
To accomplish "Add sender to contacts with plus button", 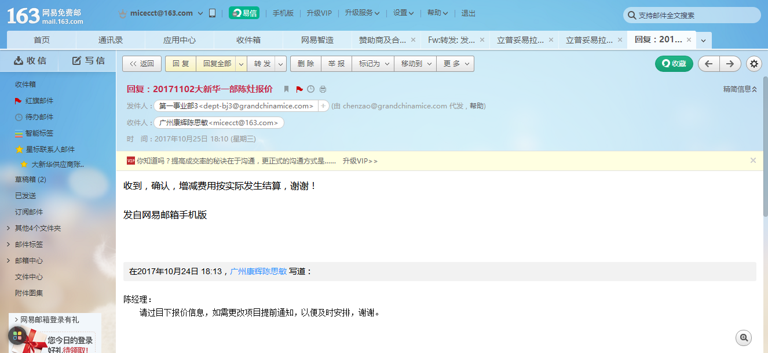I will click(323, 106).
